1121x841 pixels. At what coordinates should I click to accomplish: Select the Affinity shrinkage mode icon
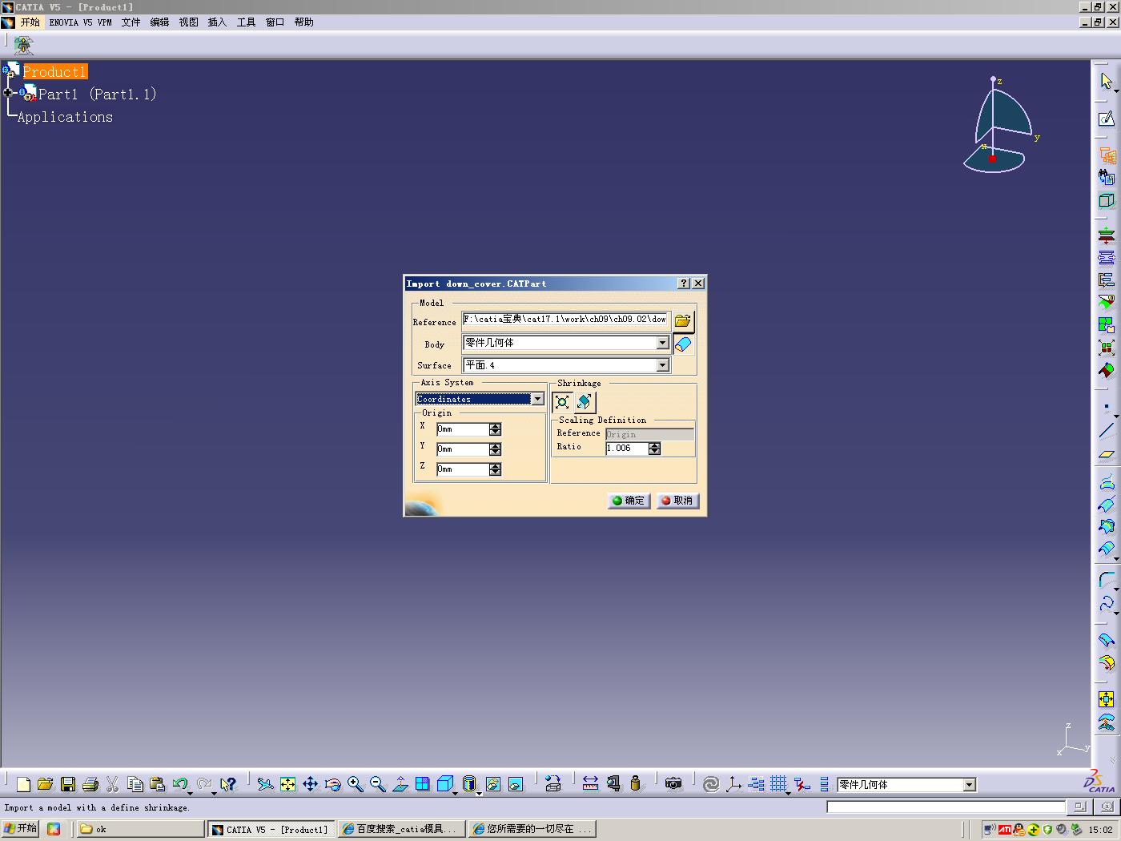click(585, 402)
